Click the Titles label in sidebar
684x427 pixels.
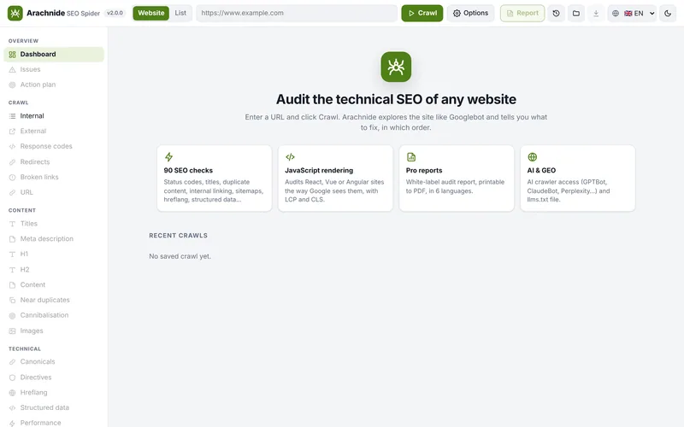click(29, 224)
